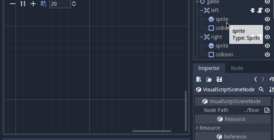Select the right node
The height and width of the screenshot is (140, 274).
216,37
